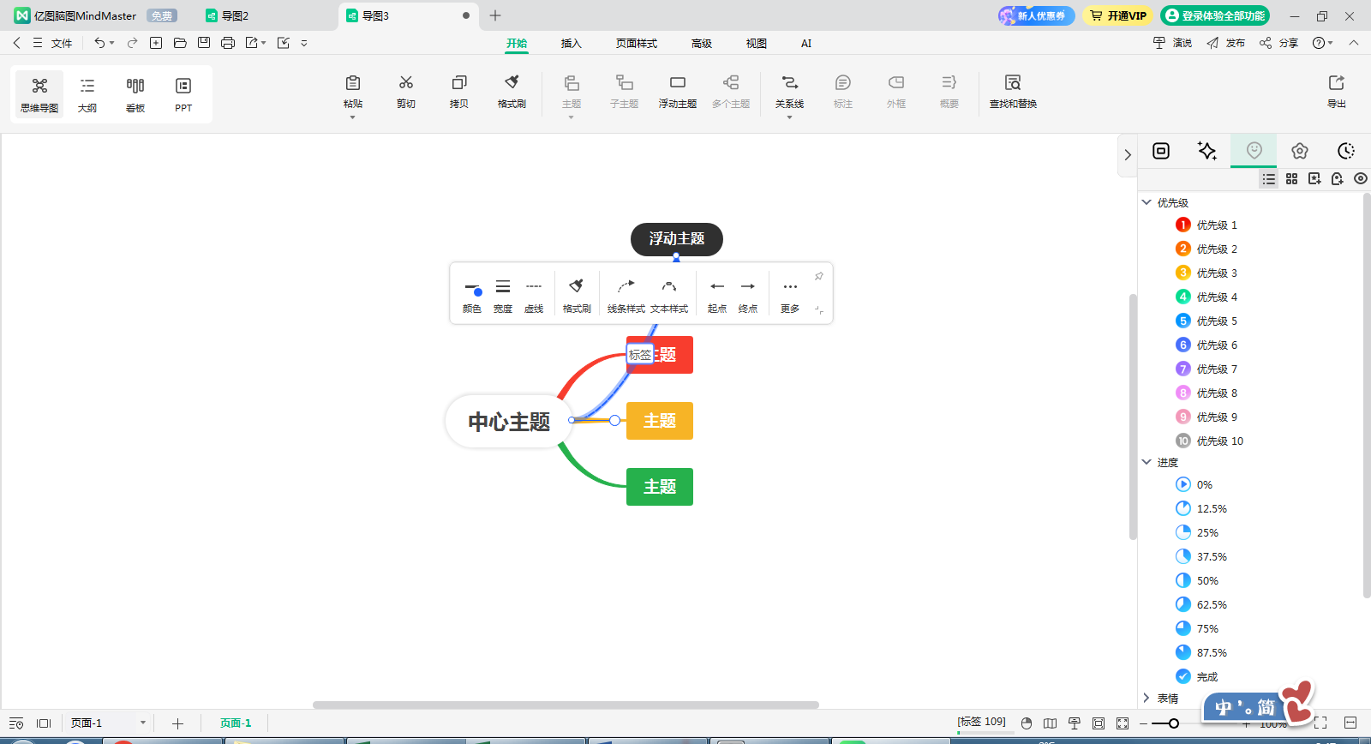Click line color (颜色) in floating toolbar
Viewport: 1371px width, 744px height.
[x=472, y=296]
